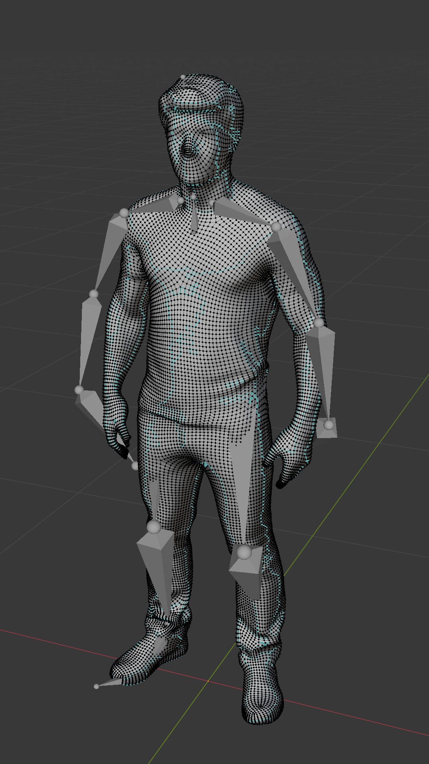
Task: Select the head bone tip joint atop the head
Action: pos(183,77)
